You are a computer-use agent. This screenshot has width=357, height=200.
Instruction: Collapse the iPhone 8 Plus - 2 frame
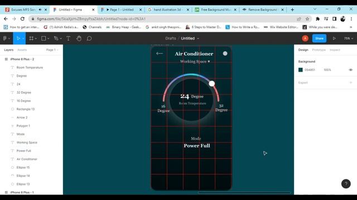(x=6, y=59)
